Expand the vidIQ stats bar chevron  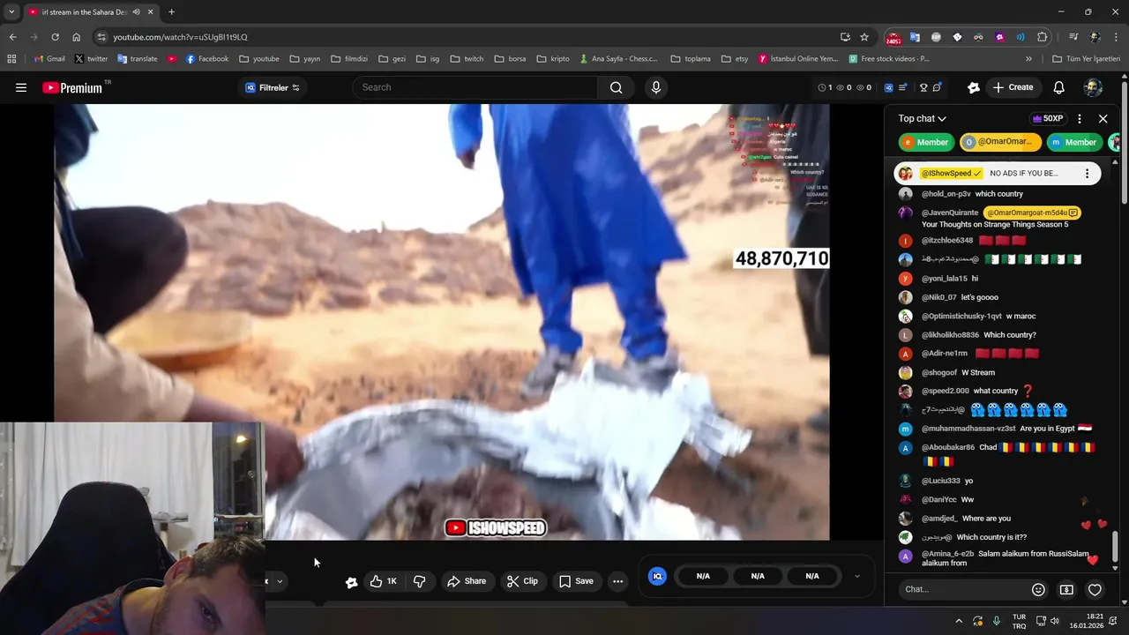pyautogui.click(x=856, y=576)
